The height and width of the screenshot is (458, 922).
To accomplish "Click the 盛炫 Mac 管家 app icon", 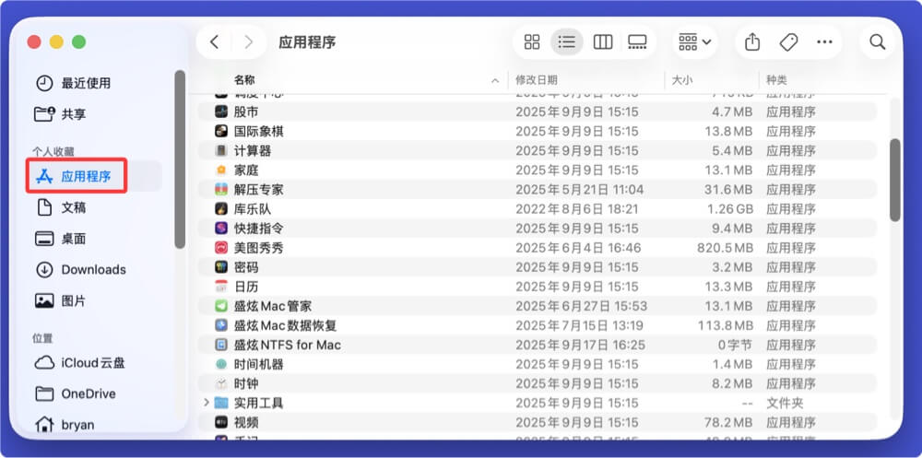I will coord(221,306).
